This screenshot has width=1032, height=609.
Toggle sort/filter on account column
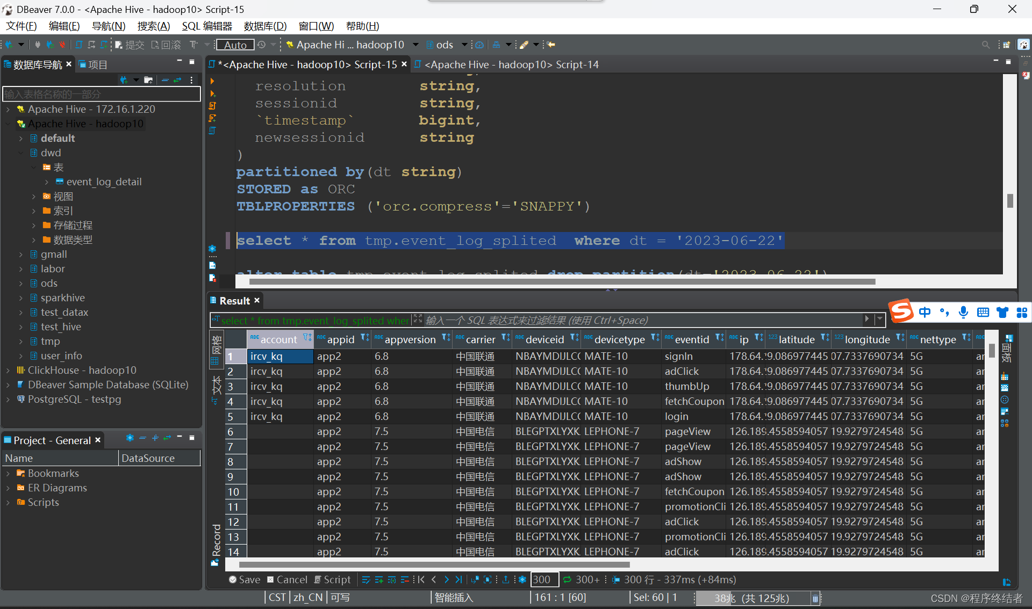307,338
